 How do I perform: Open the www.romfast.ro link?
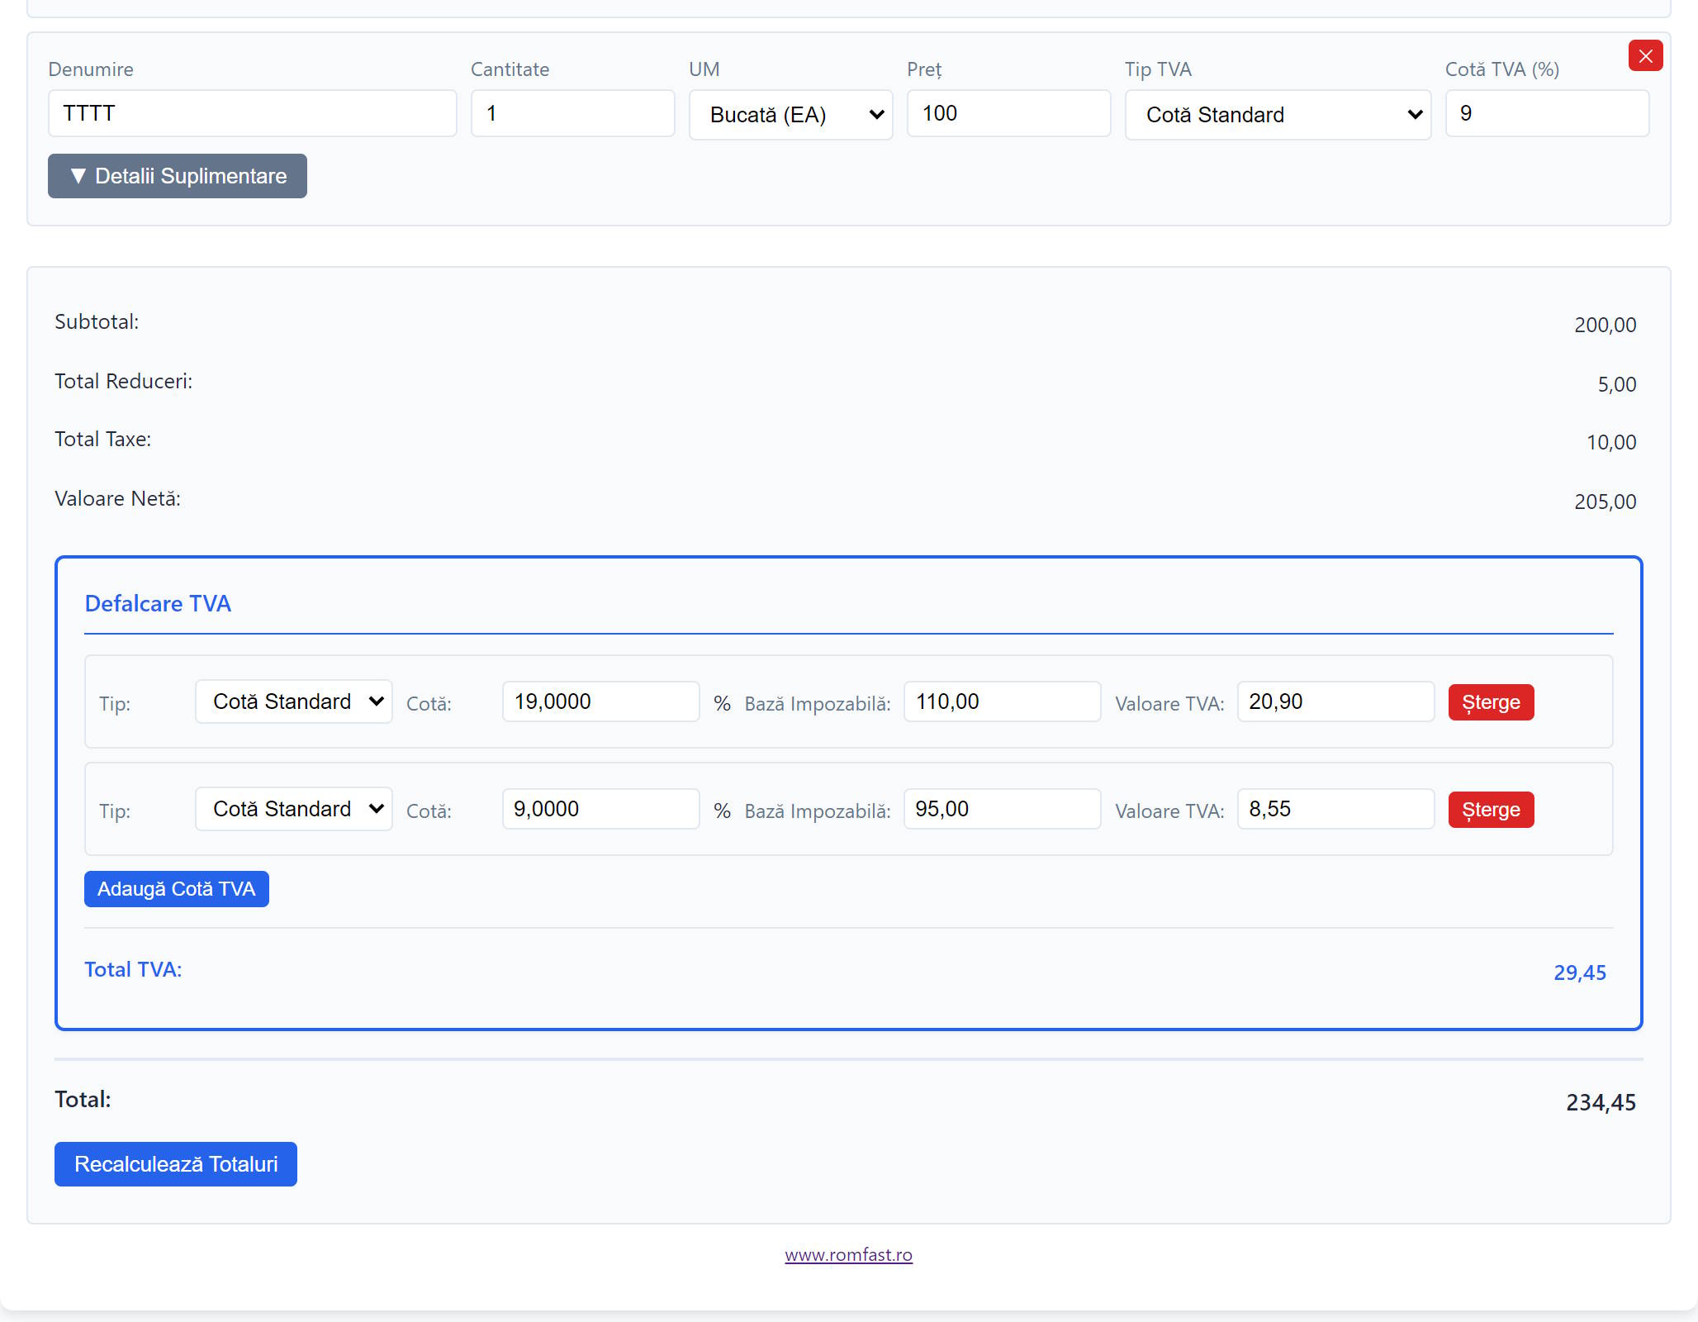click(848, 1255)
